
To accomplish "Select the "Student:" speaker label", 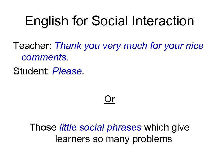I will [x=32, y=71].
